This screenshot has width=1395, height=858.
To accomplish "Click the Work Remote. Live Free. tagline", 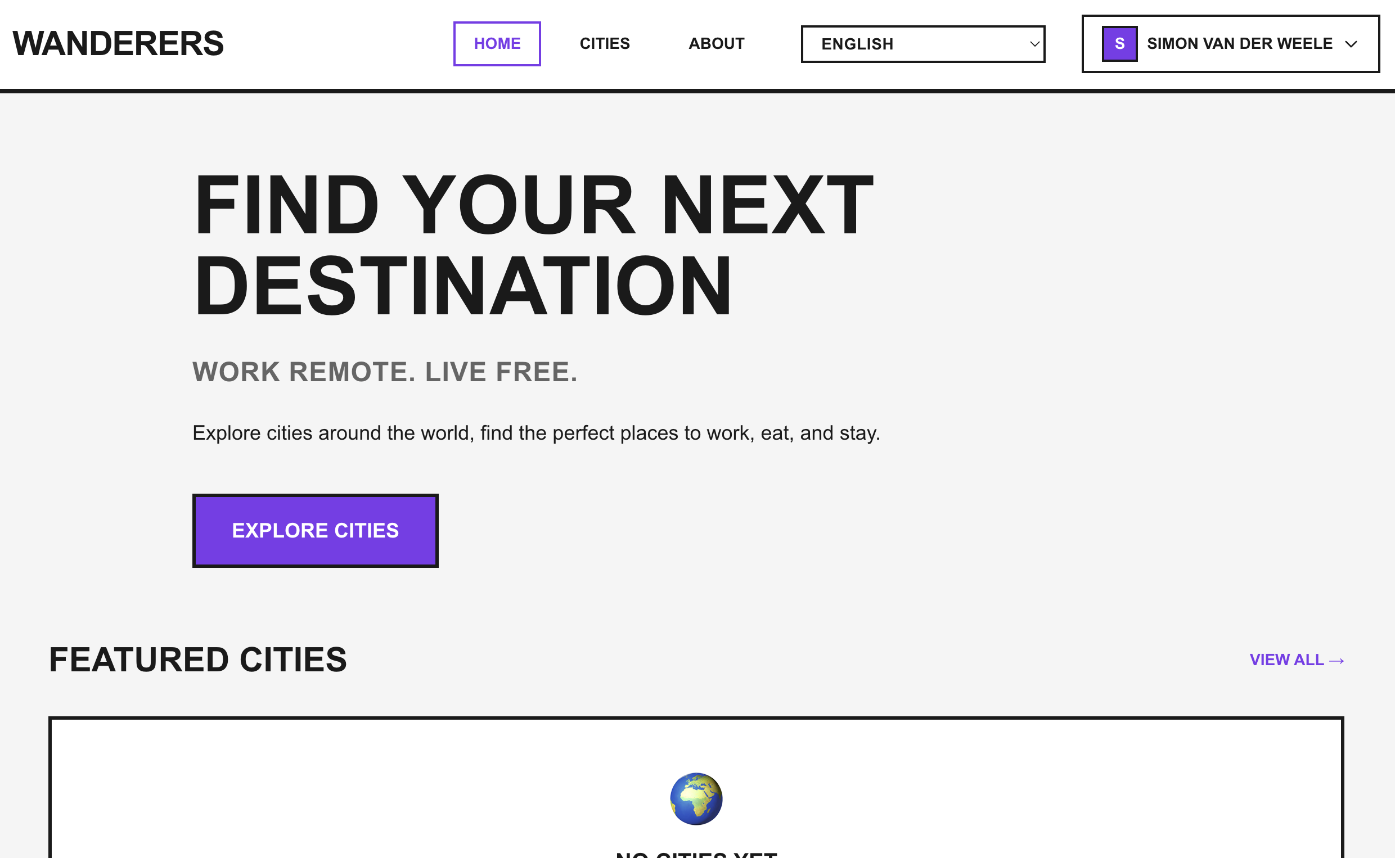I will [385, 372].
